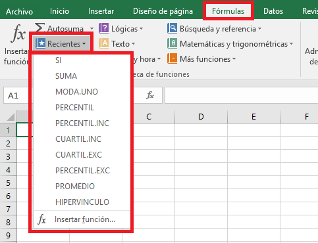Click the Autosuma sigma icon
The image size is (318, 243).
[40, 28]
